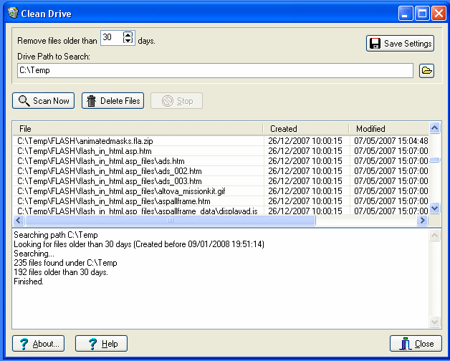Image resolution: width=450 pixels, height=361 pixels.
Task: Close the app using the Close button
Action: tap(416, 344)
